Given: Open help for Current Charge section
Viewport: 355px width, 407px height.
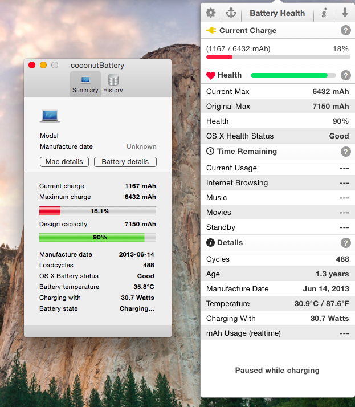Looking at the screenshot, I should click(346, 30).
